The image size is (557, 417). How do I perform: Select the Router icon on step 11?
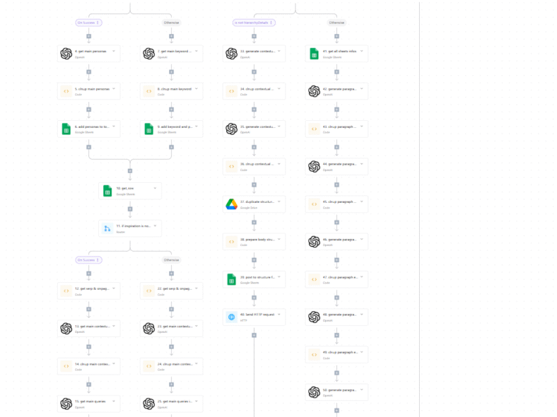tap(107, 229)
